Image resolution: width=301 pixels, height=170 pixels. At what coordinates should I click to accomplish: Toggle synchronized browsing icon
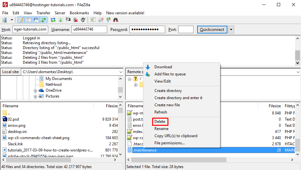point(108,20)
